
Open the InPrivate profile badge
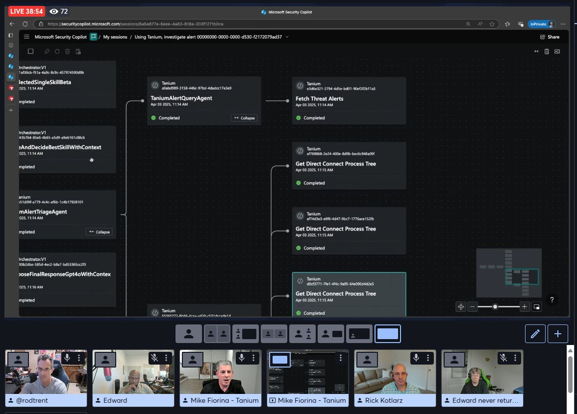[541, 24]
